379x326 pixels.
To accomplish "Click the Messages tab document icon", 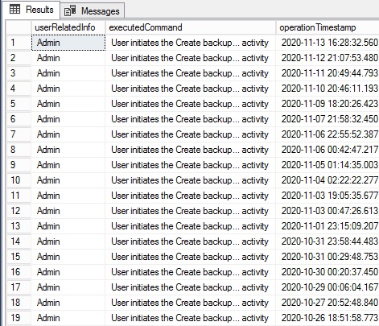I will click(70, 10).
